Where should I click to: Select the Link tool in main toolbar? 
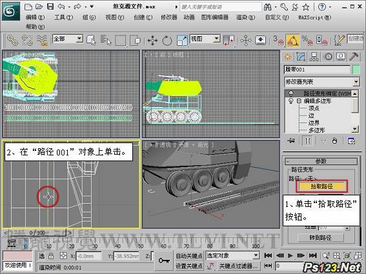pos(12,41)
